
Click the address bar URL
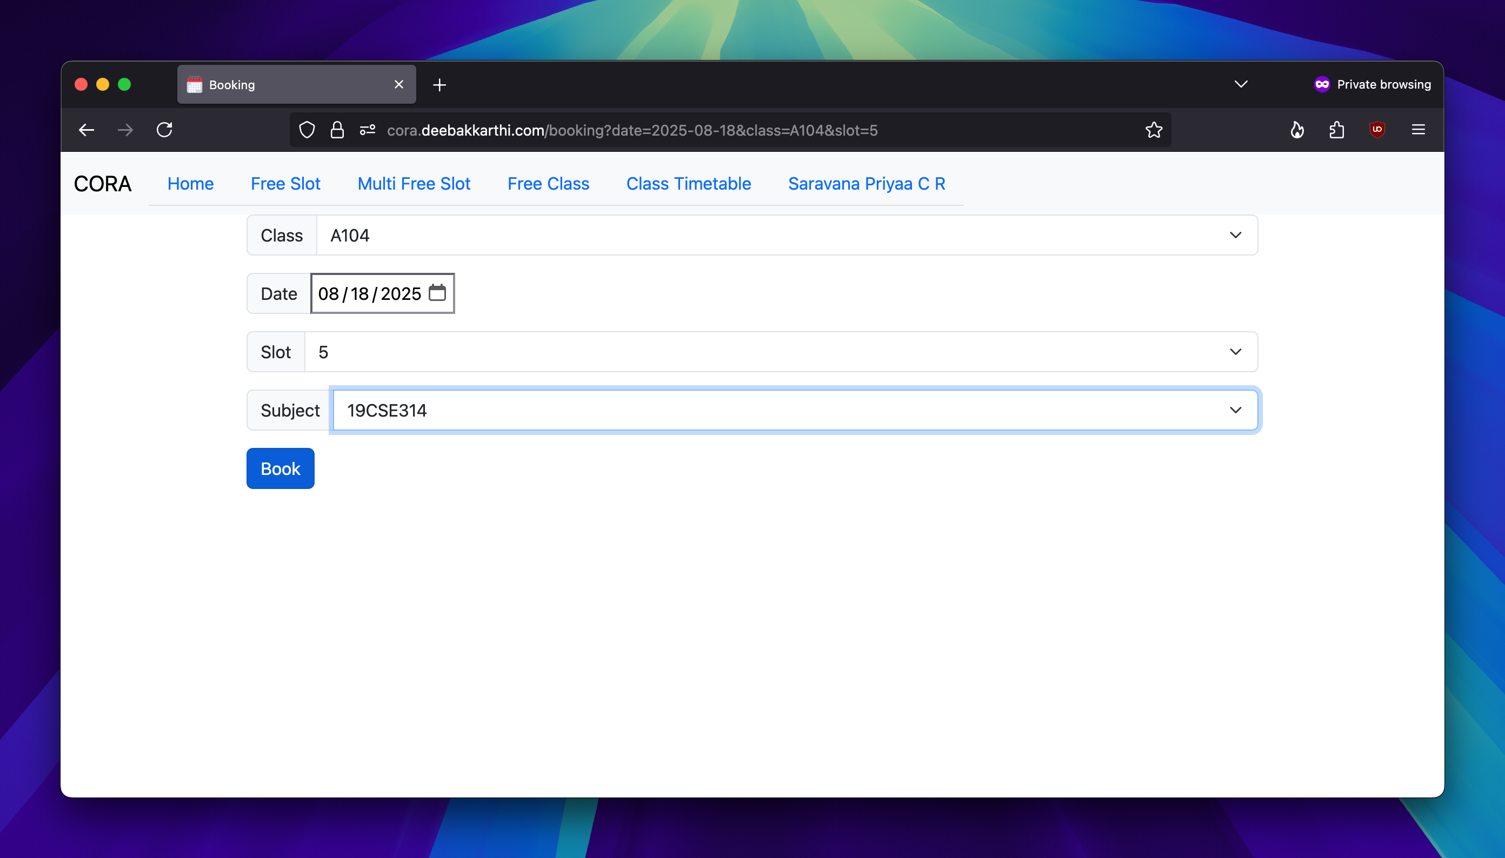632,130
